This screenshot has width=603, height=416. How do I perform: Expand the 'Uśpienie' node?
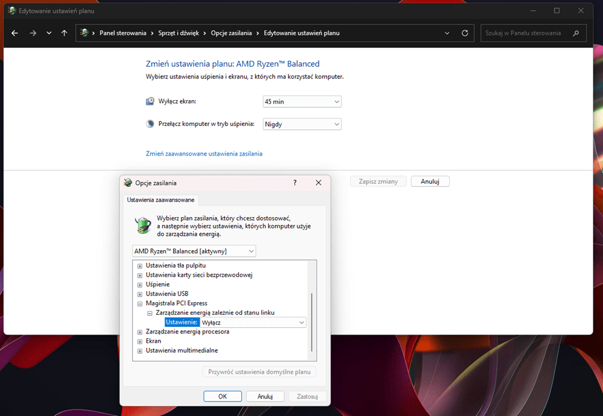pos(140,285)
